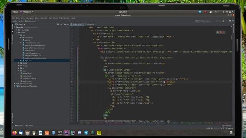This screenshot has height=138, width=246.
Task: Click body in editor breadcrumb
Action: click(x=88, y=123)
